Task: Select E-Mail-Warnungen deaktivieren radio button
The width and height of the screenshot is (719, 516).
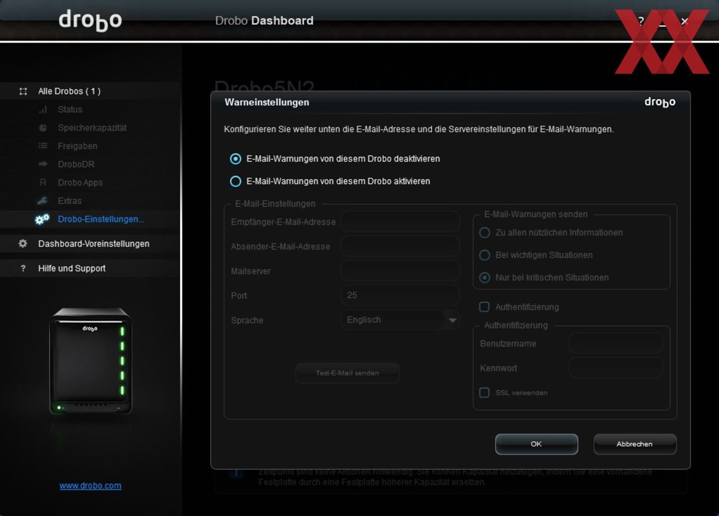Action: pos(236,159)
